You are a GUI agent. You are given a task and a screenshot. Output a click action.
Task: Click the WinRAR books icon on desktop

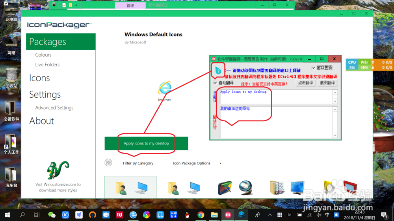point(34,6)
